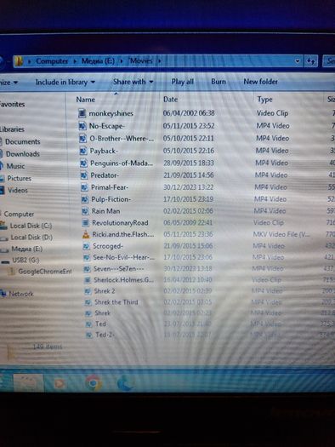Launch the media player taskbar icon

60,384
